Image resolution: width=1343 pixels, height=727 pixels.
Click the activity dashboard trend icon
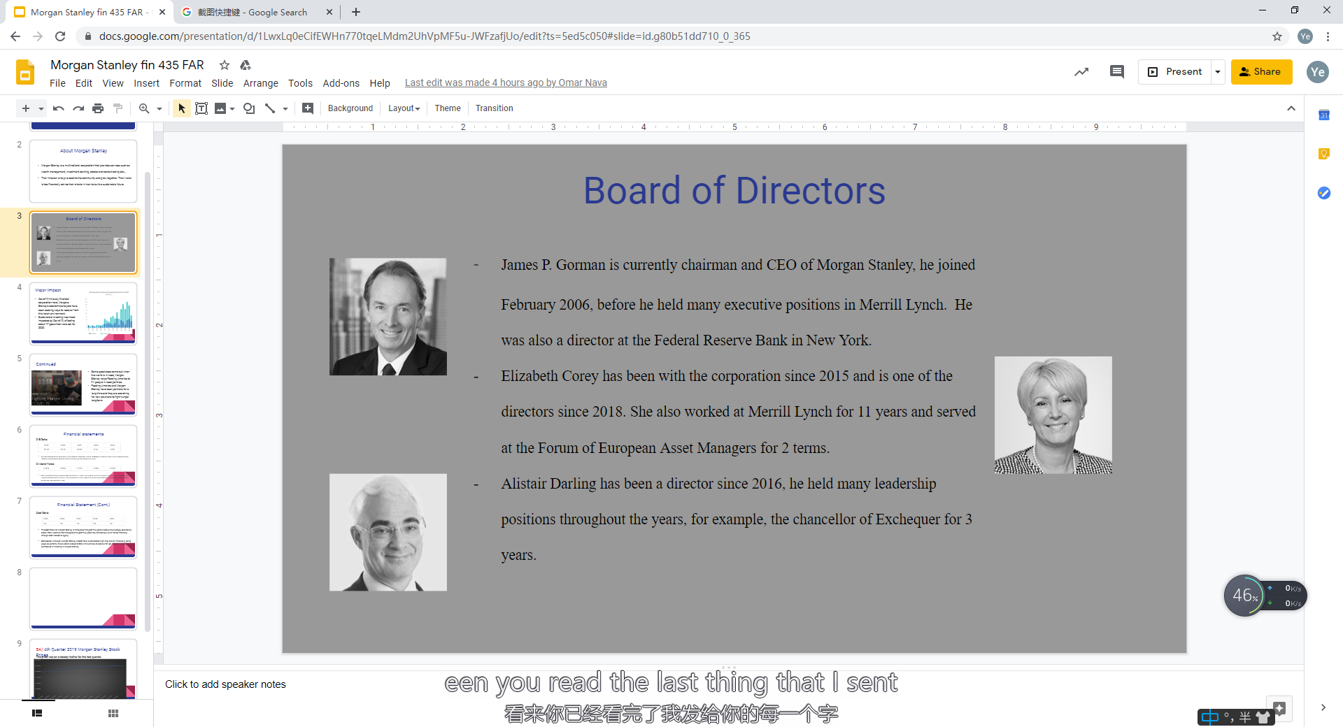coord(1081,72)
